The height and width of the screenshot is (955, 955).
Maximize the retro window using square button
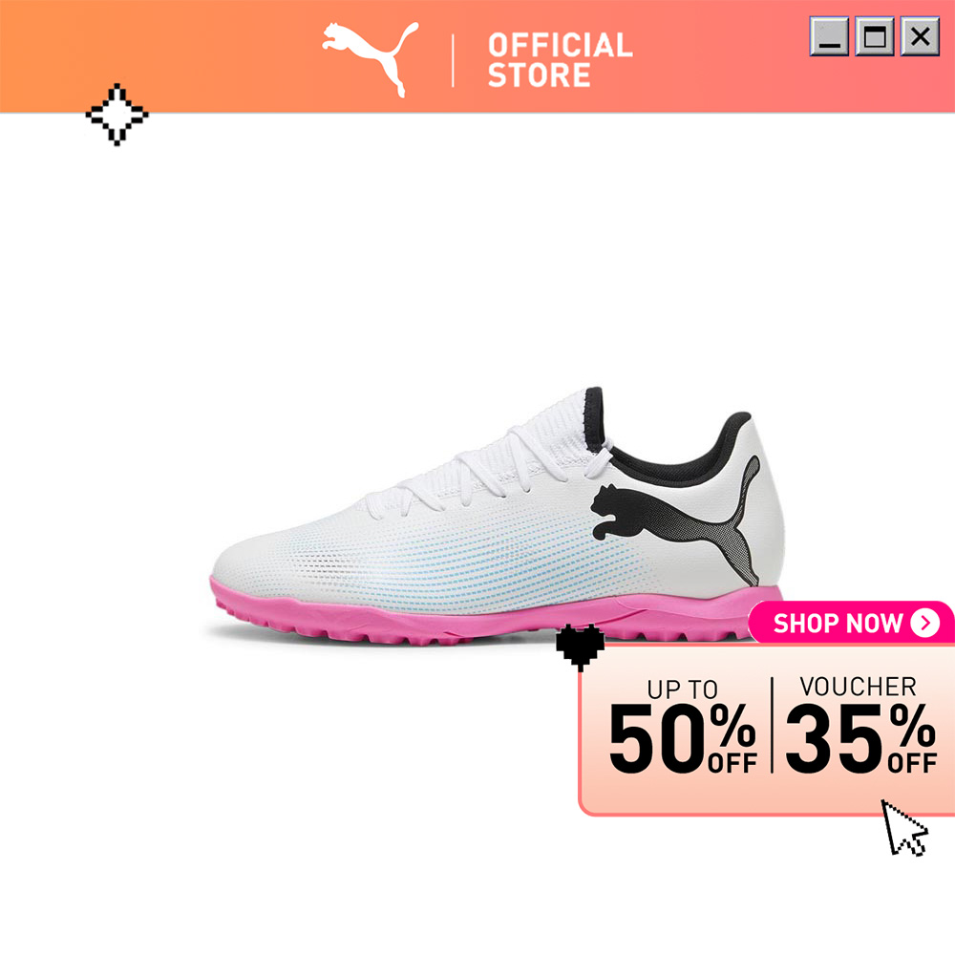click(875, 36)
